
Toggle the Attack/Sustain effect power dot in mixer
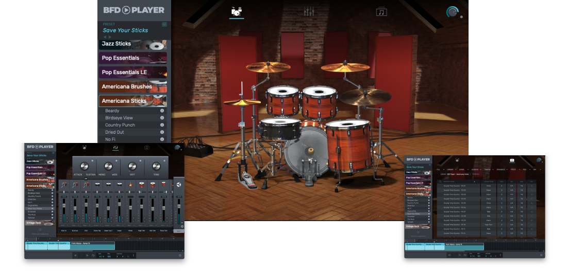click(x=92, y=160)
